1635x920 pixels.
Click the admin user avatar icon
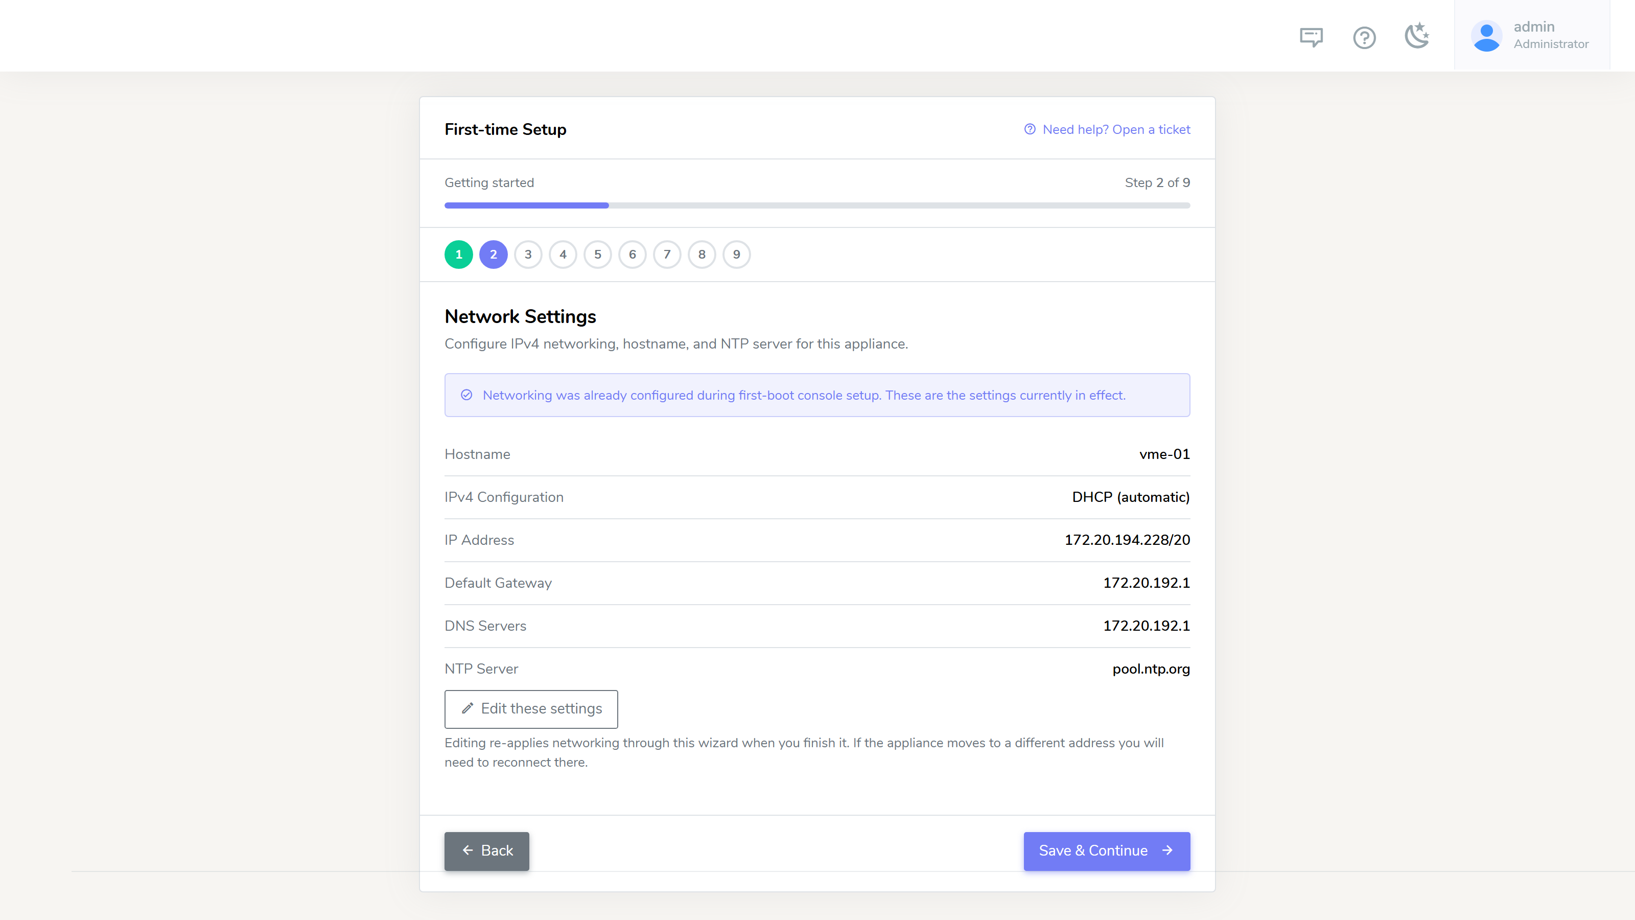[x=1486, y=36]
